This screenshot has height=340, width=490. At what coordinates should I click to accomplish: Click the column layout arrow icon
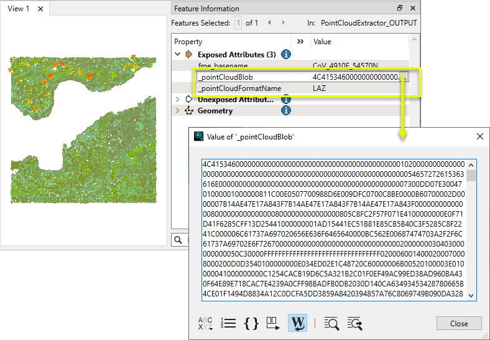pyautogui.click(x=274, y=323)
